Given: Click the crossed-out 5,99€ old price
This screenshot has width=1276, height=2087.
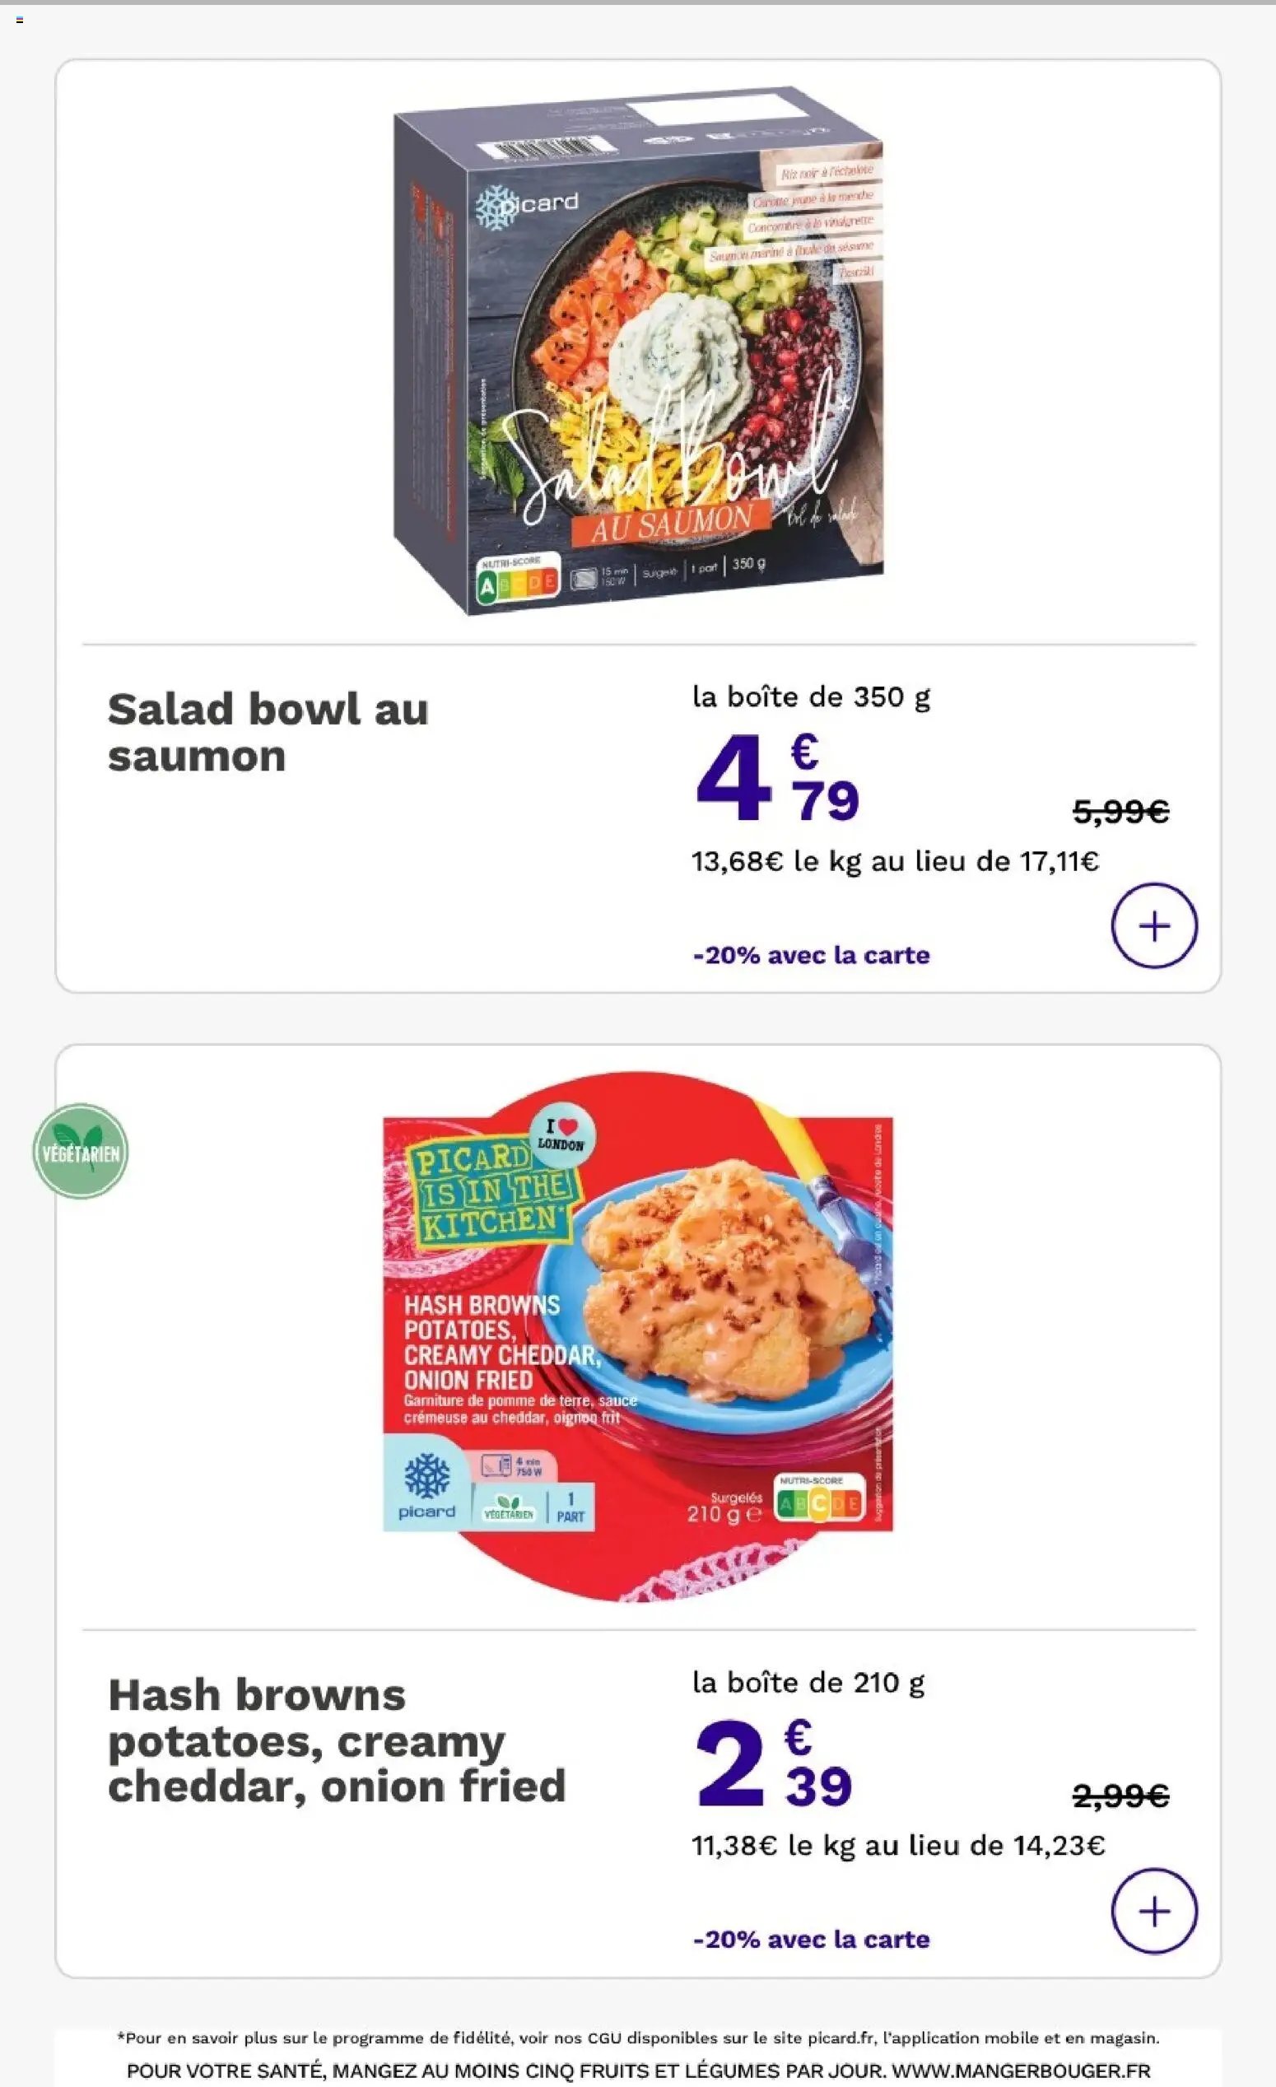Looking at the screenshot, I should [1121, 812].
